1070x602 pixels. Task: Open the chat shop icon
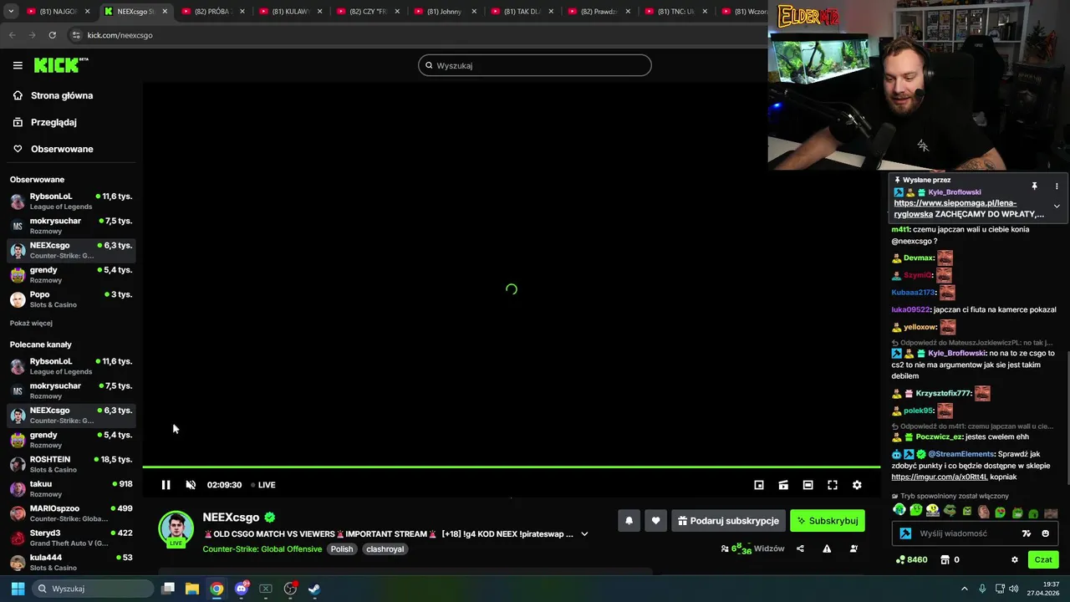(945, 559)
